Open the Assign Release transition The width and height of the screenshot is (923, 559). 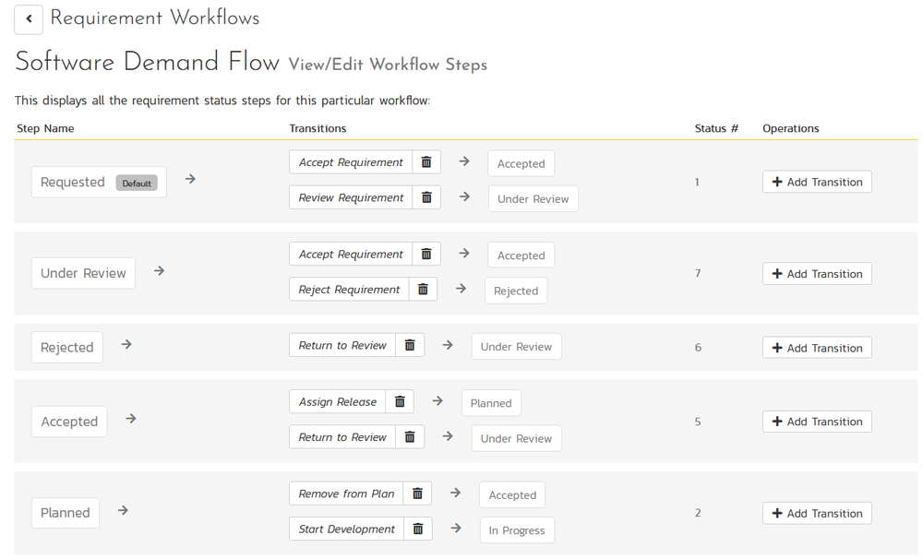338,402
